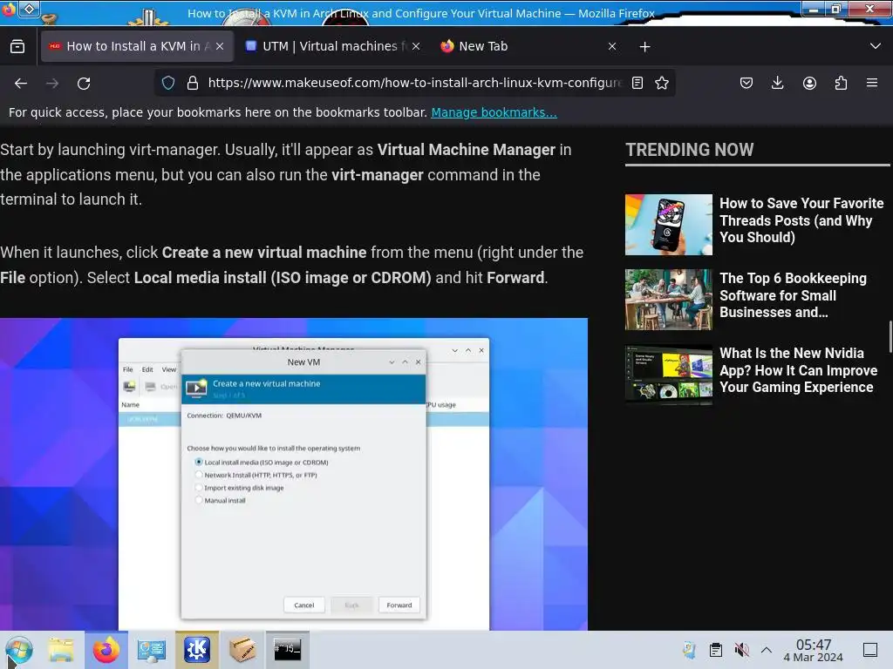The image size is (893, 669).
Task: Close the New Tab tab
Action: (612, 46)
